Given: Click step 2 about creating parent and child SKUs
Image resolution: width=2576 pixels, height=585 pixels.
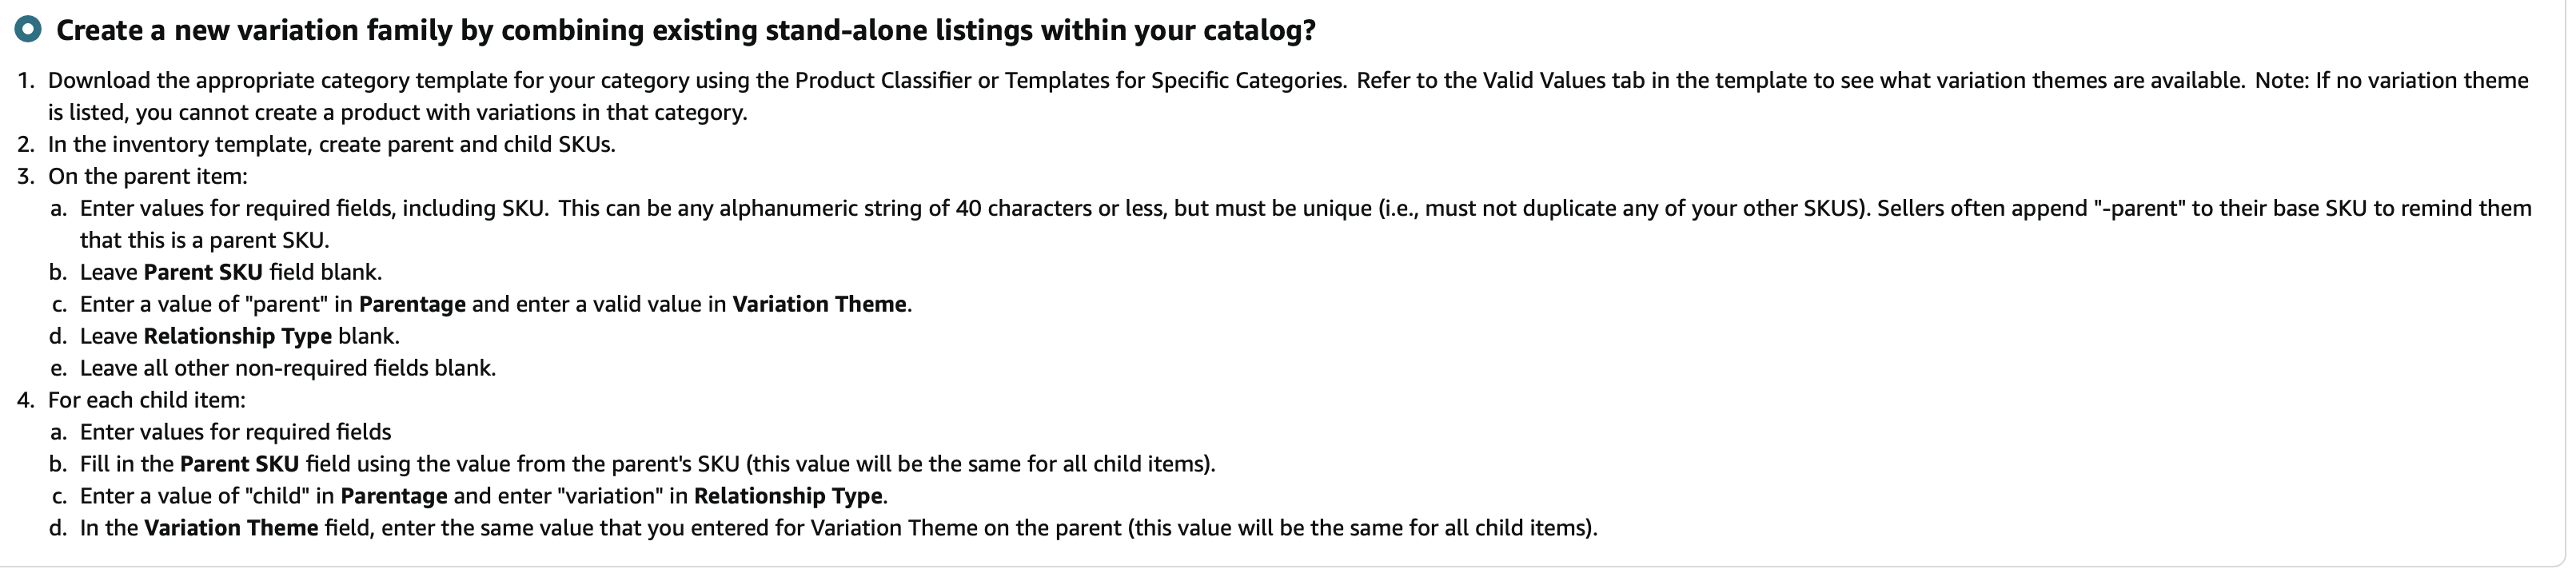Looking at the screenshot, I should click(331, 145).
